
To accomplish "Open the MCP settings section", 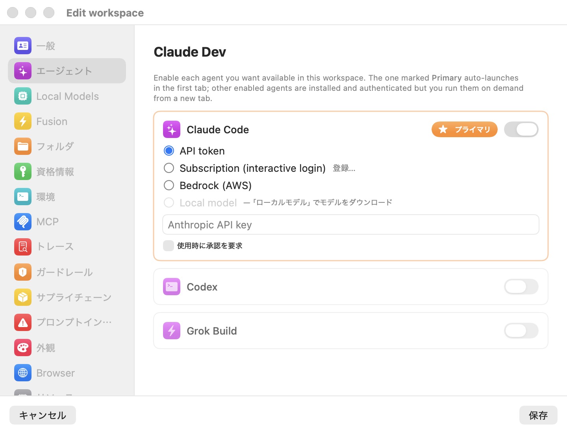I will coord(67,222).
